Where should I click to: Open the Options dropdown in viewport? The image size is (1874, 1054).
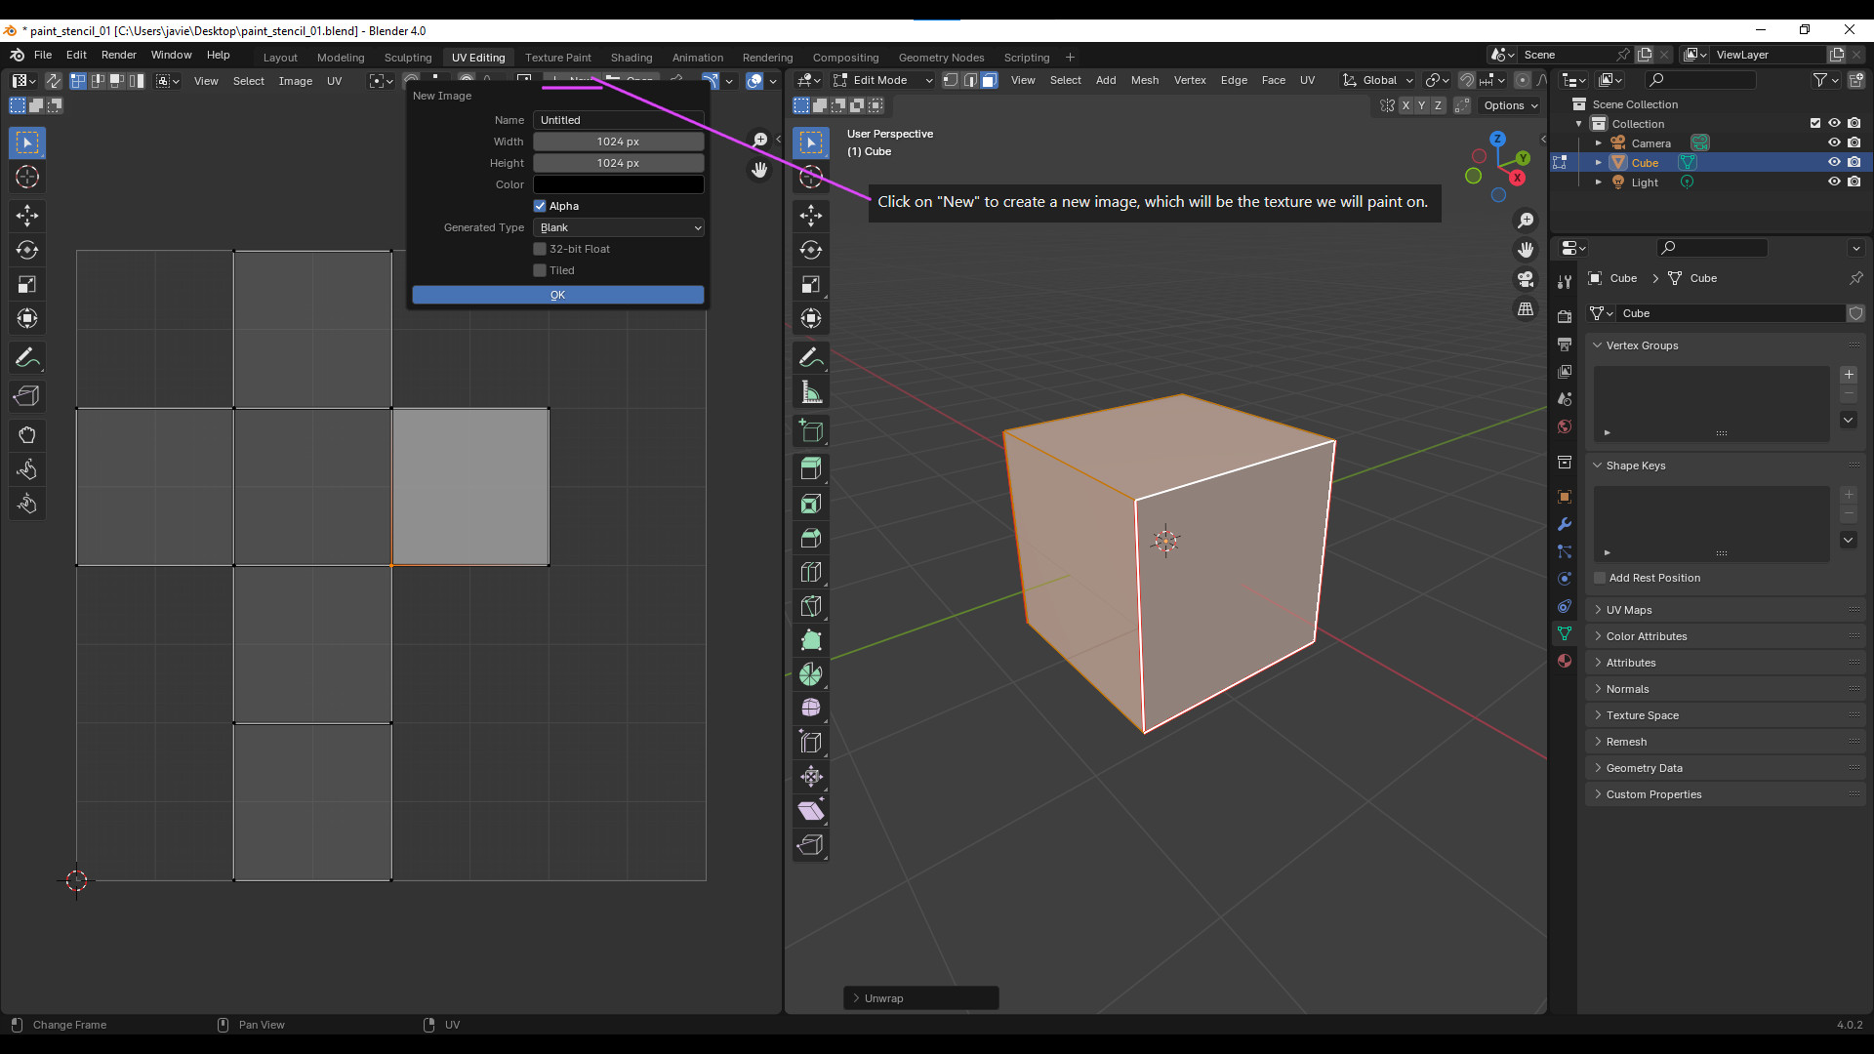(x=1510, y=105)
